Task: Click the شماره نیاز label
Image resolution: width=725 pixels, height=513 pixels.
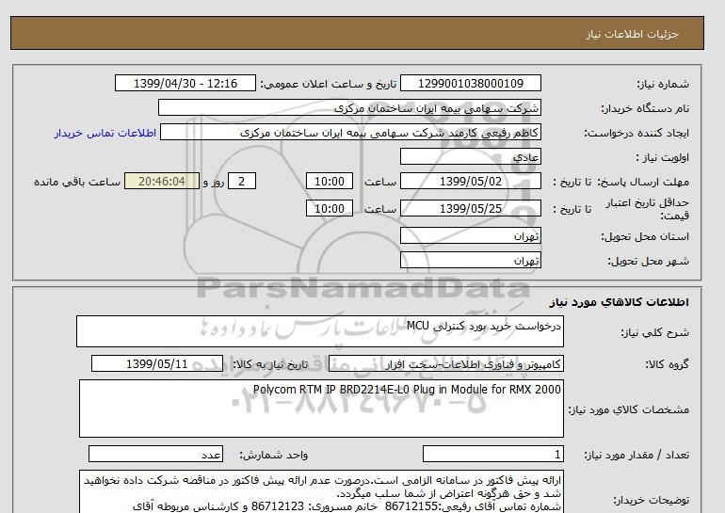Action: [x=663, y=84]
